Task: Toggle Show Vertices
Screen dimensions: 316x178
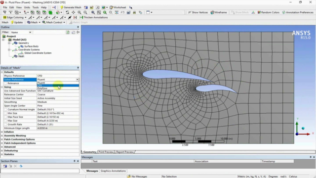Action: 198,12
